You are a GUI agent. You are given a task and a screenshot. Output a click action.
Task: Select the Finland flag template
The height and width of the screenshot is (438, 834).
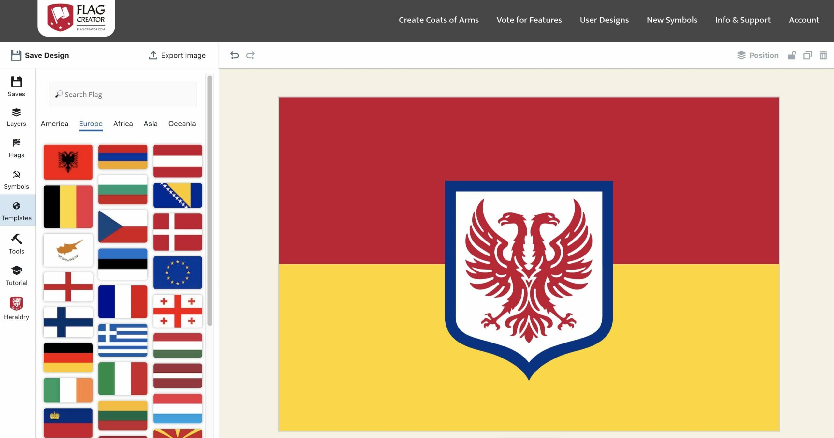68,322
